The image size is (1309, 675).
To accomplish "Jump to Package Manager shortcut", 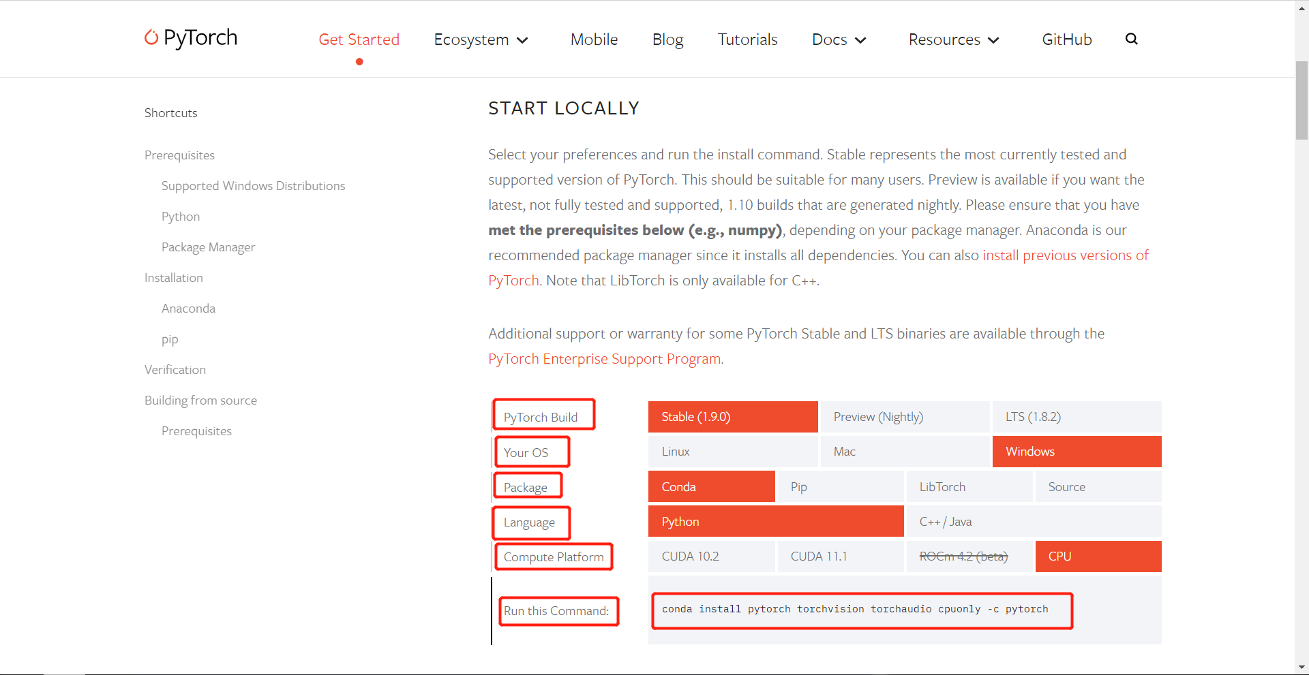I will [208, 247].
